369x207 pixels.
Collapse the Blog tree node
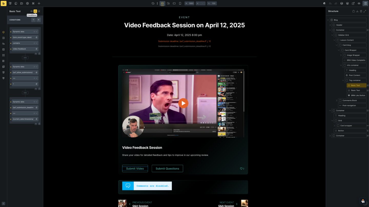pos(328,20)
